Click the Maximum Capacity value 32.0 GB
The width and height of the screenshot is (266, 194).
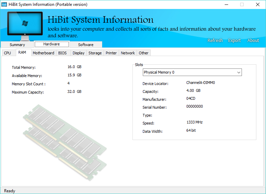coord(74,91)
